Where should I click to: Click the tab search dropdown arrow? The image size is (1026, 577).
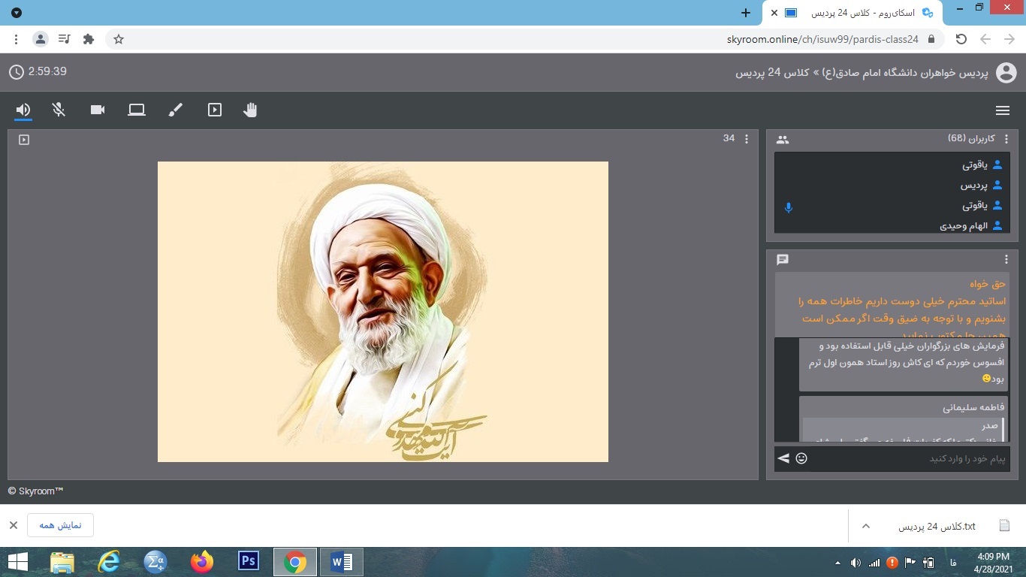tap(17, 13)
